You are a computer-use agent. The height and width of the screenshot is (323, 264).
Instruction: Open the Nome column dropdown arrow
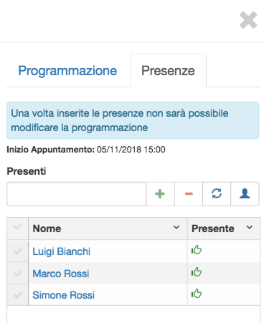tap(176, 227)
